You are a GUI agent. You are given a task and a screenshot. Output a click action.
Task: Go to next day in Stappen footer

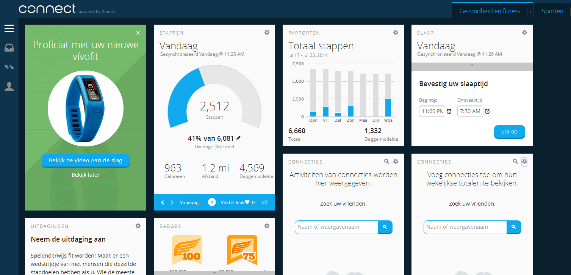point(172,203)
